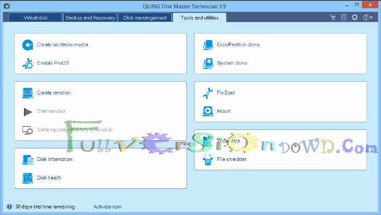This screenshot has height=215, width=381.
Task: Click the File shredder bin icon
Action: pyautogui.click(x=208, y=159)
